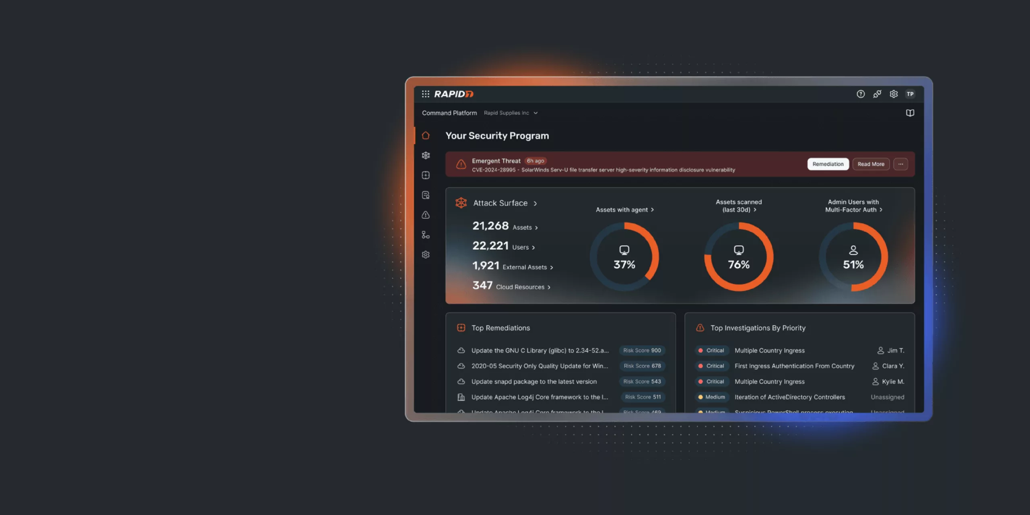Expand the Attack Surface section chevron
The height and width of the screenshot is (515, 1030).
(535, 204)
